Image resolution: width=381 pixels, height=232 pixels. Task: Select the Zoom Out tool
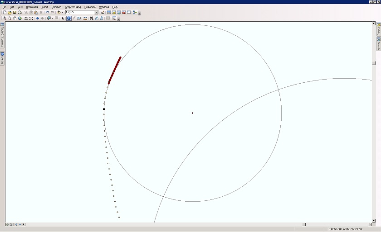(10, 18)
